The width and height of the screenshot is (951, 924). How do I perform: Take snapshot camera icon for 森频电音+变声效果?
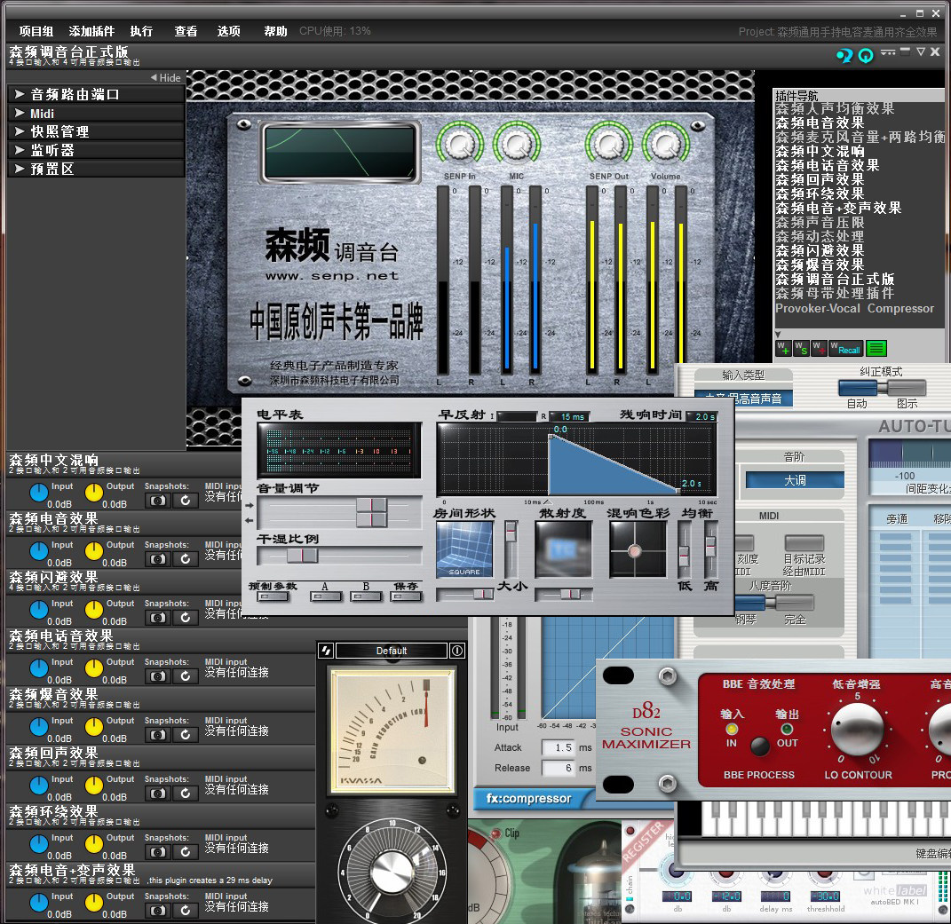tap(158, 911)
